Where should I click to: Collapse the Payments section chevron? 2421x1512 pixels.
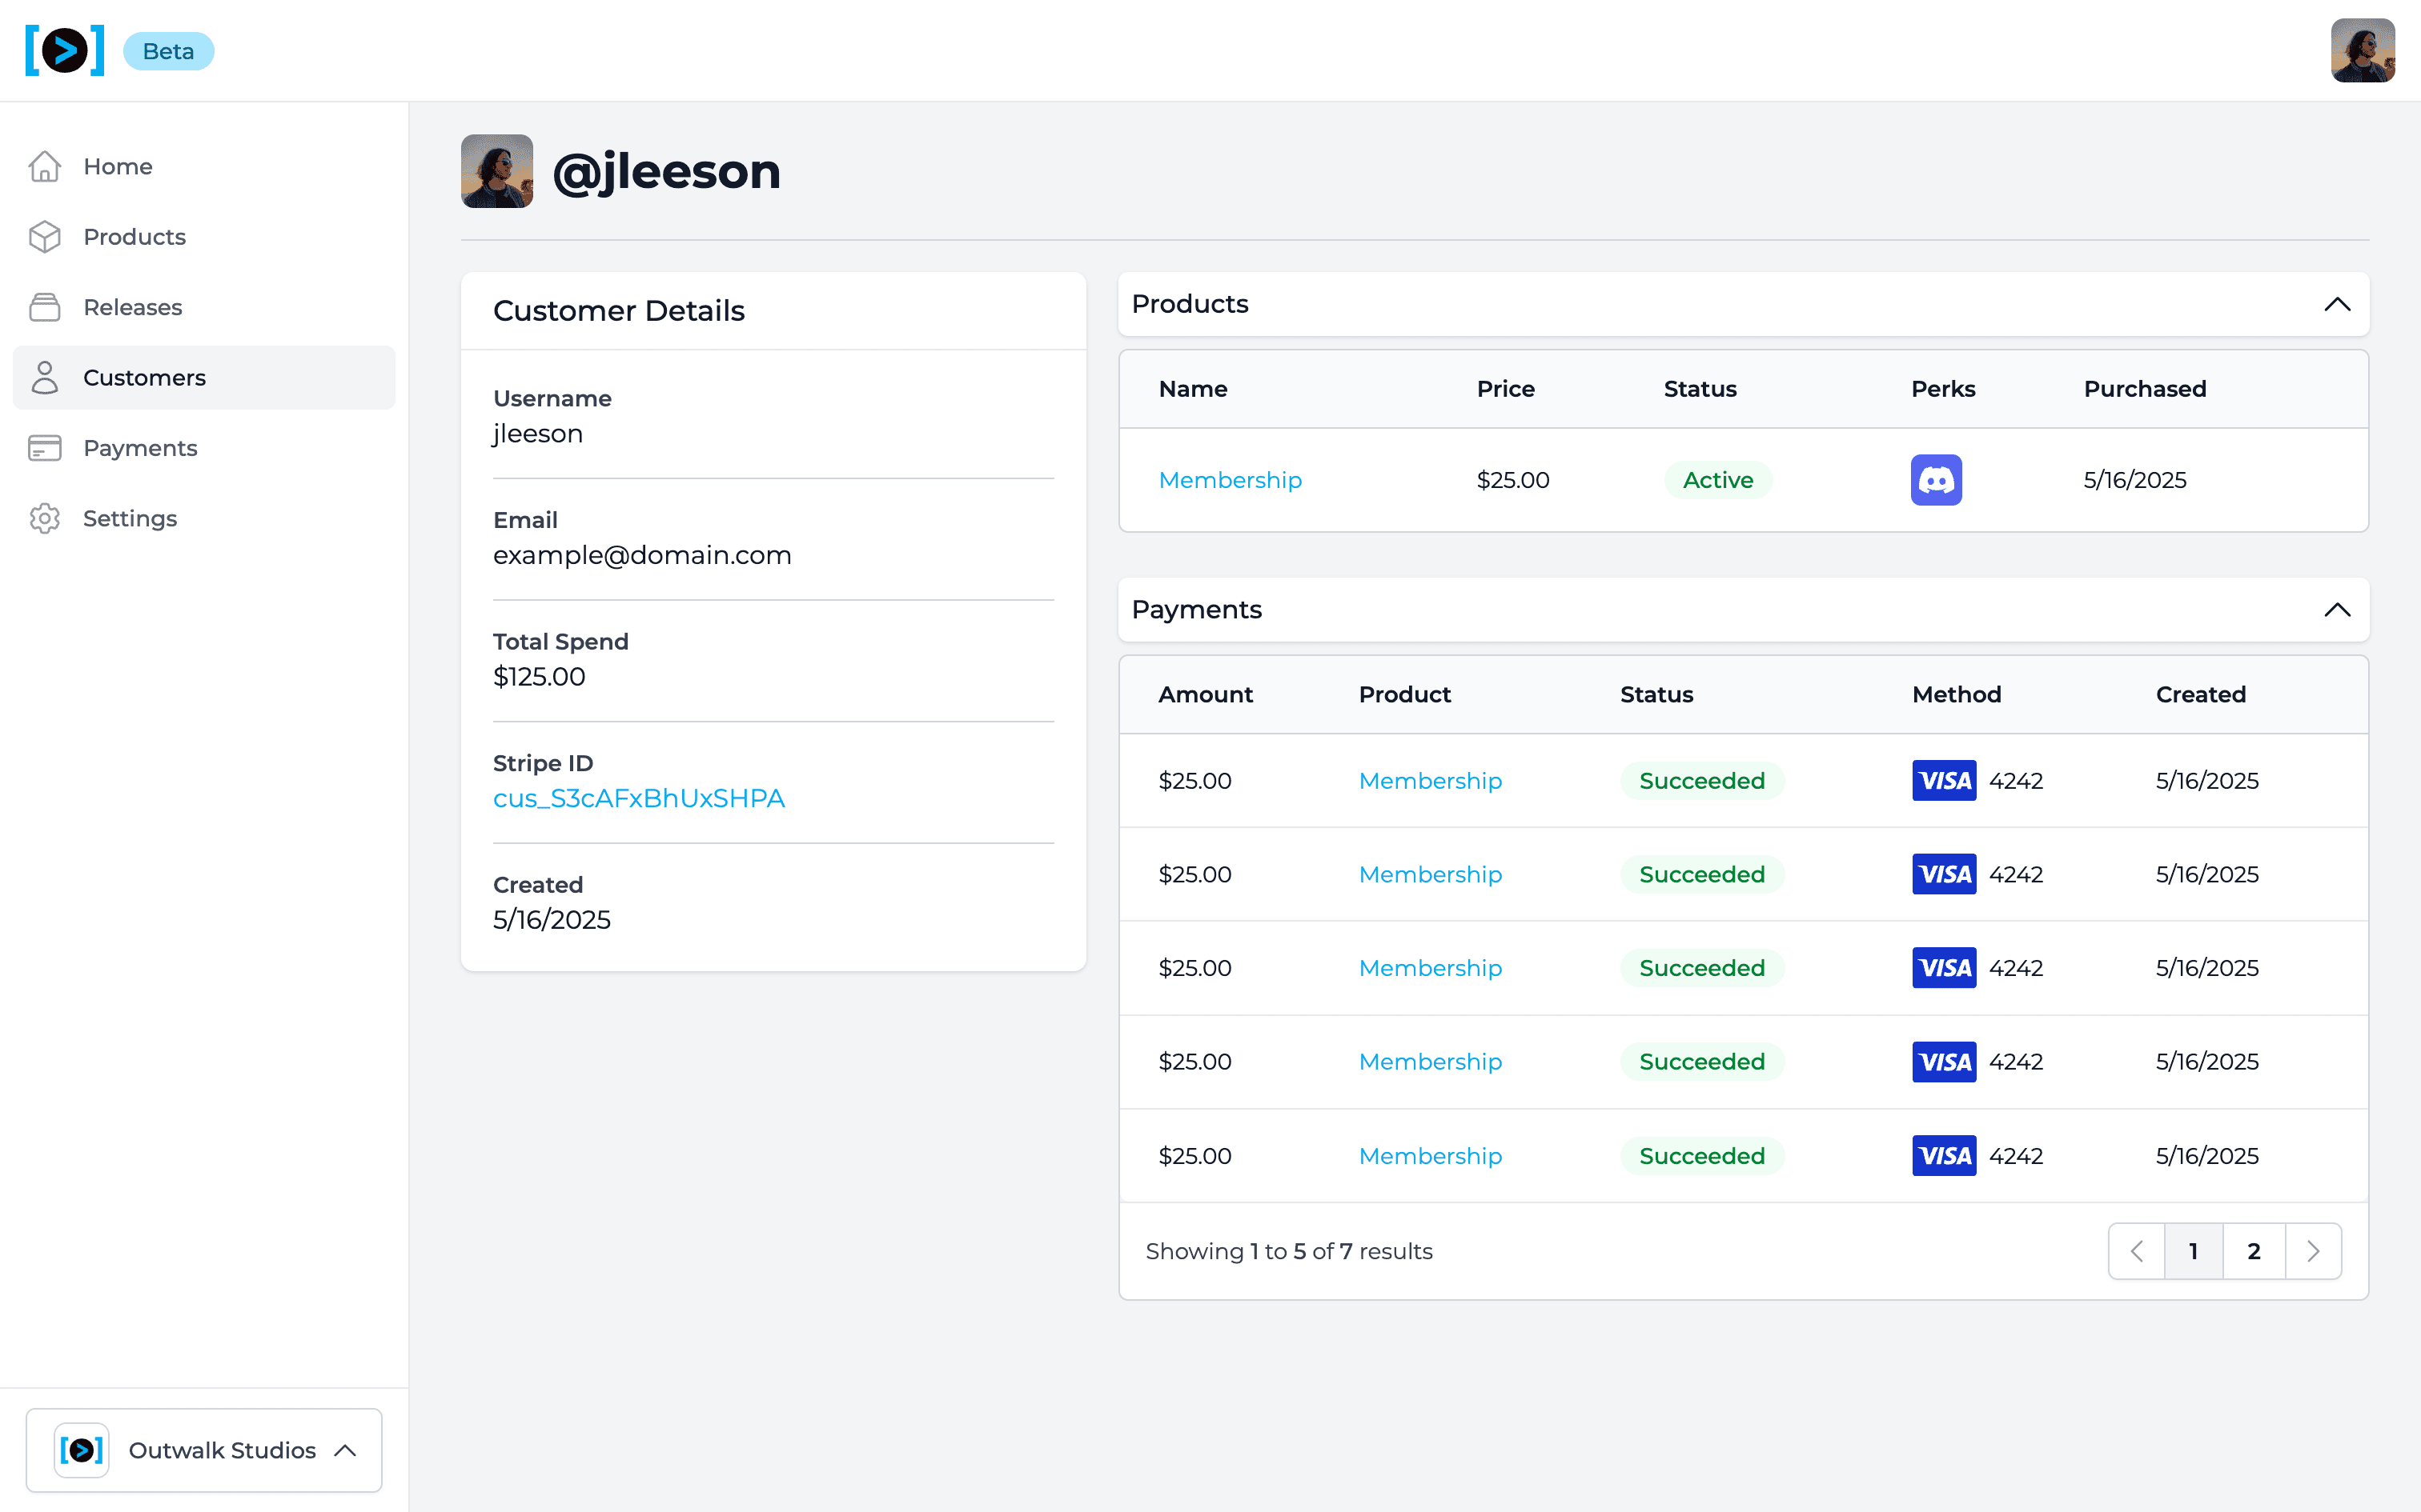coord(2337,610)
